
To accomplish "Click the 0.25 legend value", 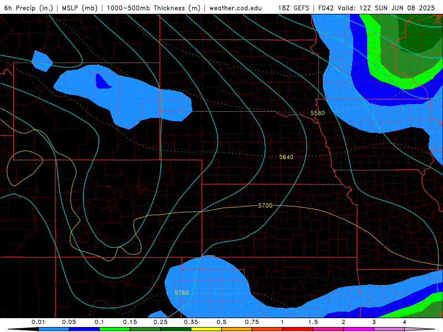I will (161, 322).
